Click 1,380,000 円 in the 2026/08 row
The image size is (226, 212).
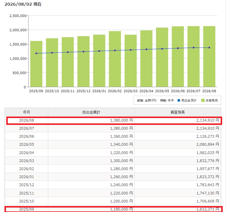tap(121, 120)
